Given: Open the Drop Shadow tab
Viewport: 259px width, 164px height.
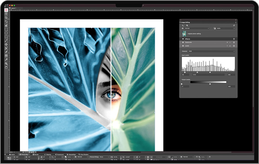Looking at the screenshot, I should click(x=84, y=154).
